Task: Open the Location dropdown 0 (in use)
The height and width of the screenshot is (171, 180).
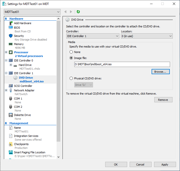Action: [147, 36]
